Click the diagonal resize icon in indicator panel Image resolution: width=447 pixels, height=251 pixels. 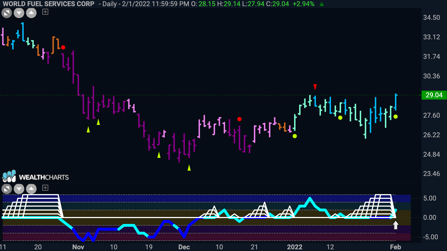(x=7, y=189)
